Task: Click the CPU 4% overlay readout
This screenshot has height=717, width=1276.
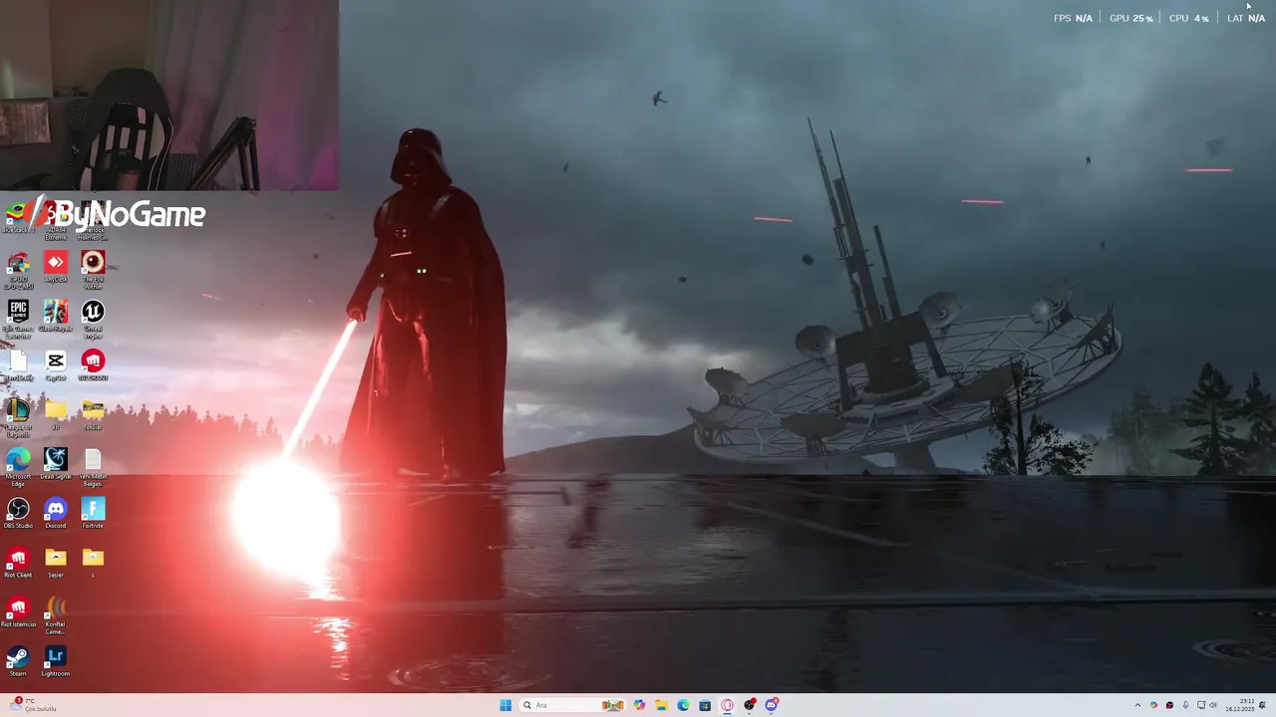Action: pos(1188,18)
